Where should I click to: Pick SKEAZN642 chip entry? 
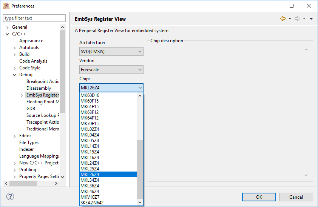[x=92, y=203]
